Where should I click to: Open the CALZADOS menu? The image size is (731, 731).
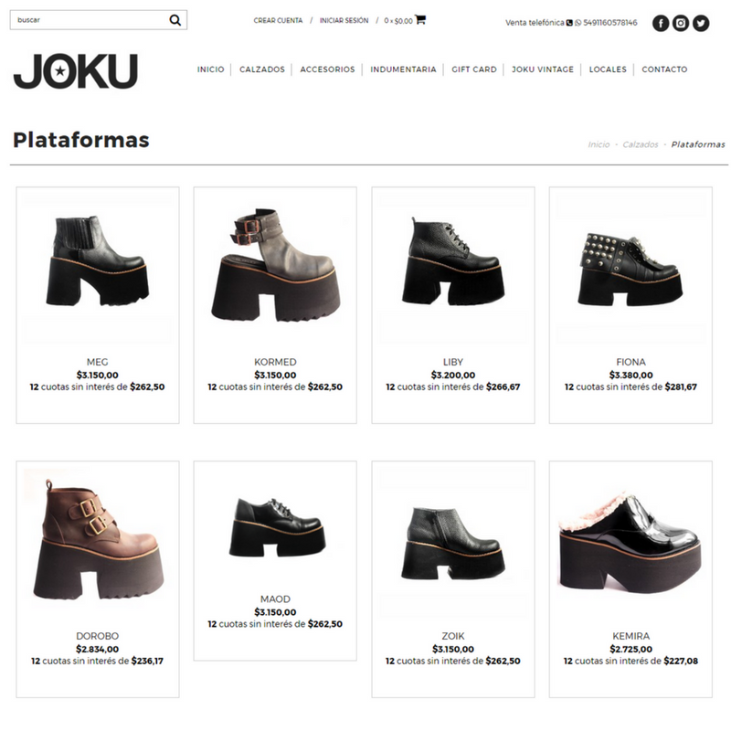pos(262,69)
